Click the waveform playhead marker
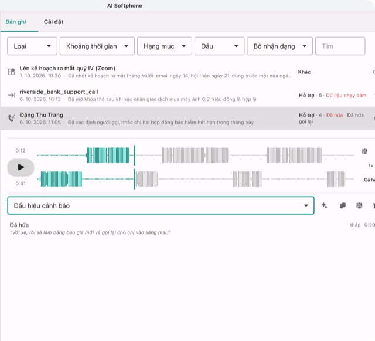 [x=135, y=167]
